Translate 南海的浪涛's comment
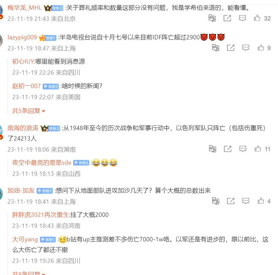The image size is (278, 275). tap(212, 149)
